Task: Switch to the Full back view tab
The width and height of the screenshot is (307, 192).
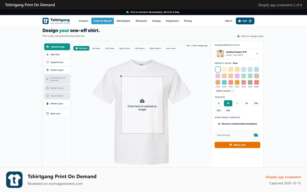Action: point(96,48)
